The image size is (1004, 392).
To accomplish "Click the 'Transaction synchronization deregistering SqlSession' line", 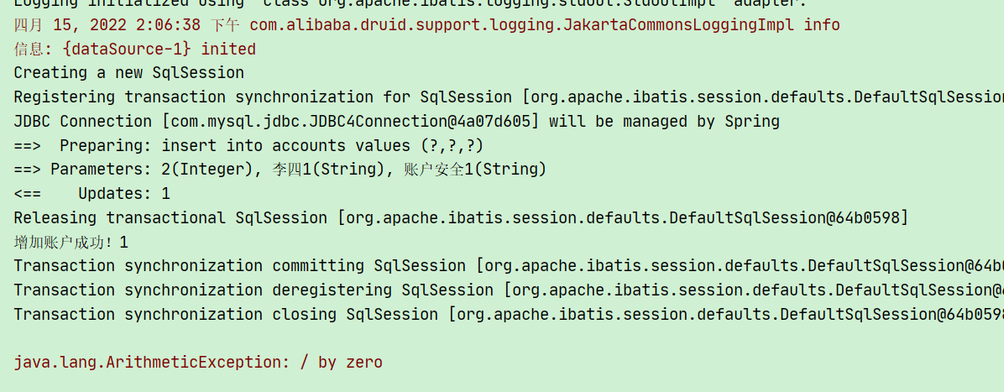I will 509,290.
